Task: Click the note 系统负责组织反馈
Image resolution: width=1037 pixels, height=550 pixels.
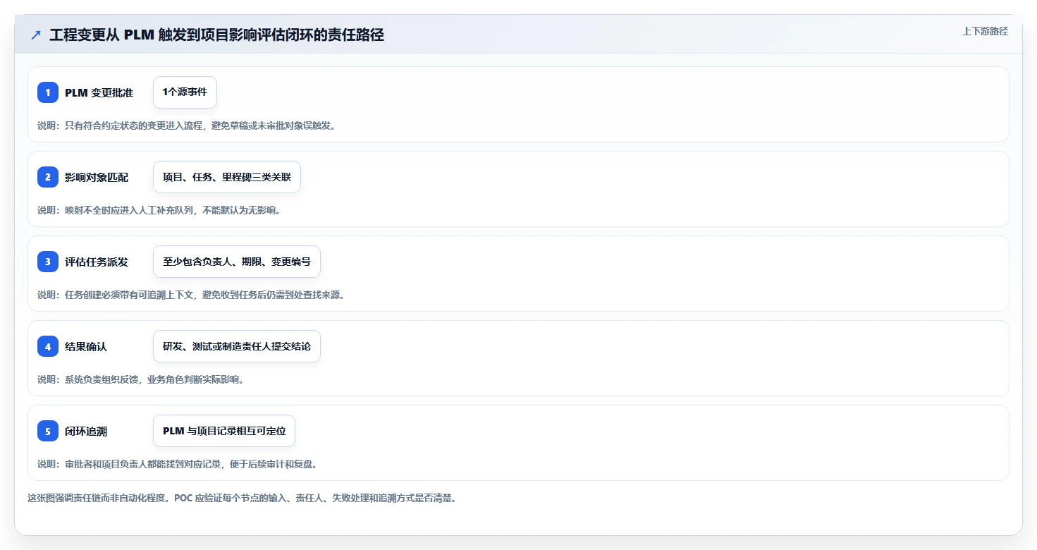Action: click(x=141, y=379)
